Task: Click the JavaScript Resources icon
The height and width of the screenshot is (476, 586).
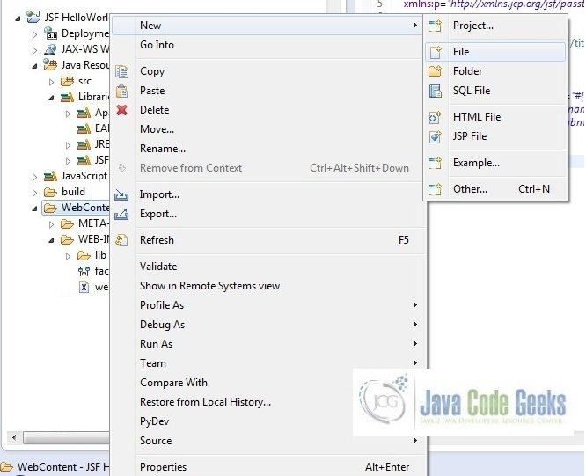Action: pyautogui.click(x=50, y=176)
